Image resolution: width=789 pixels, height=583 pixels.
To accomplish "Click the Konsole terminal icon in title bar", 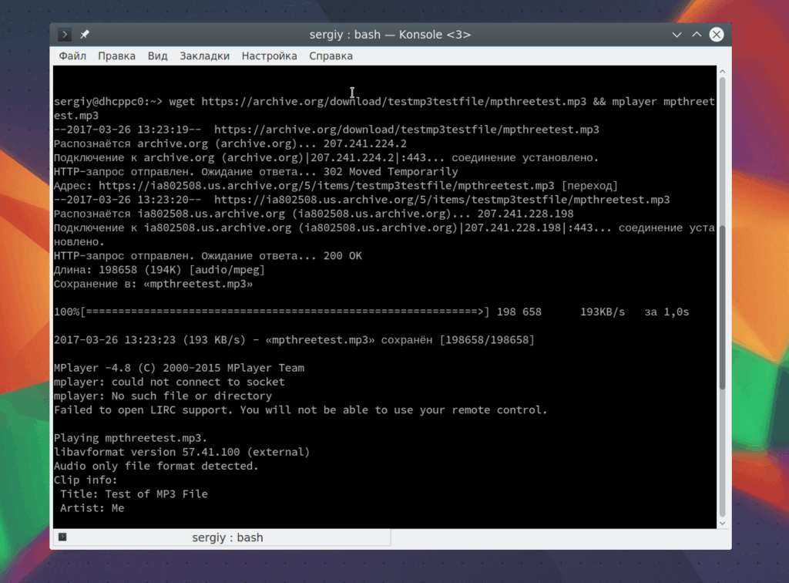I will tap(65, 35).
